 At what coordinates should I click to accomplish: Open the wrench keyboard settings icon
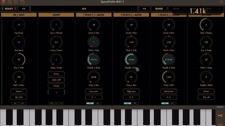(x=220, y=115)
